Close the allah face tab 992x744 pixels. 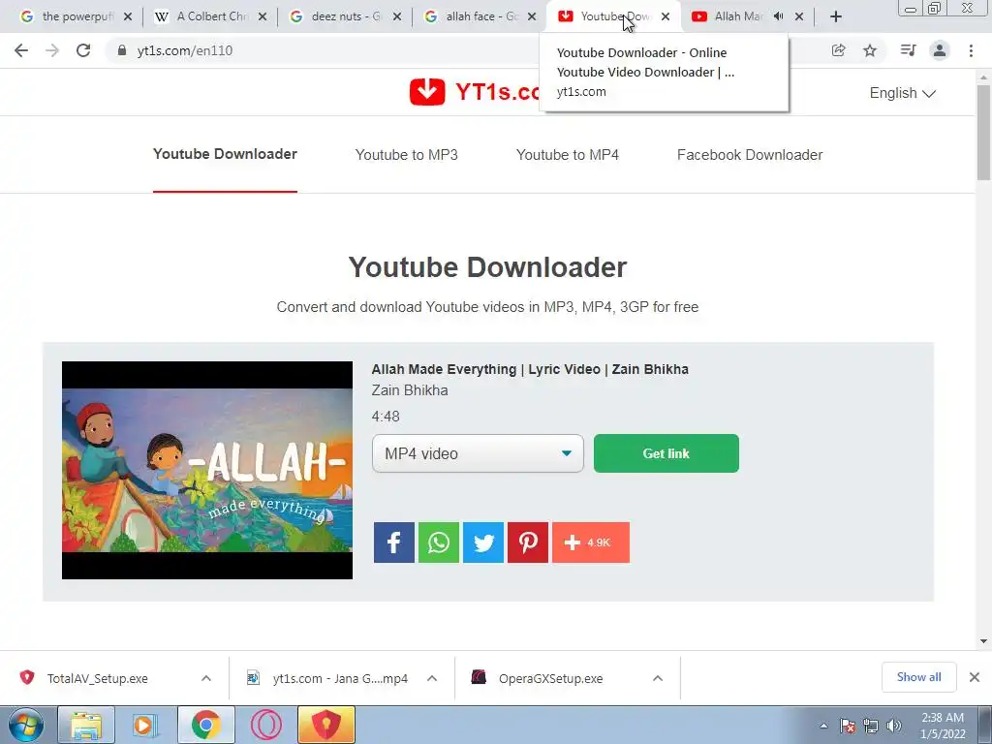tap(532, 17)
